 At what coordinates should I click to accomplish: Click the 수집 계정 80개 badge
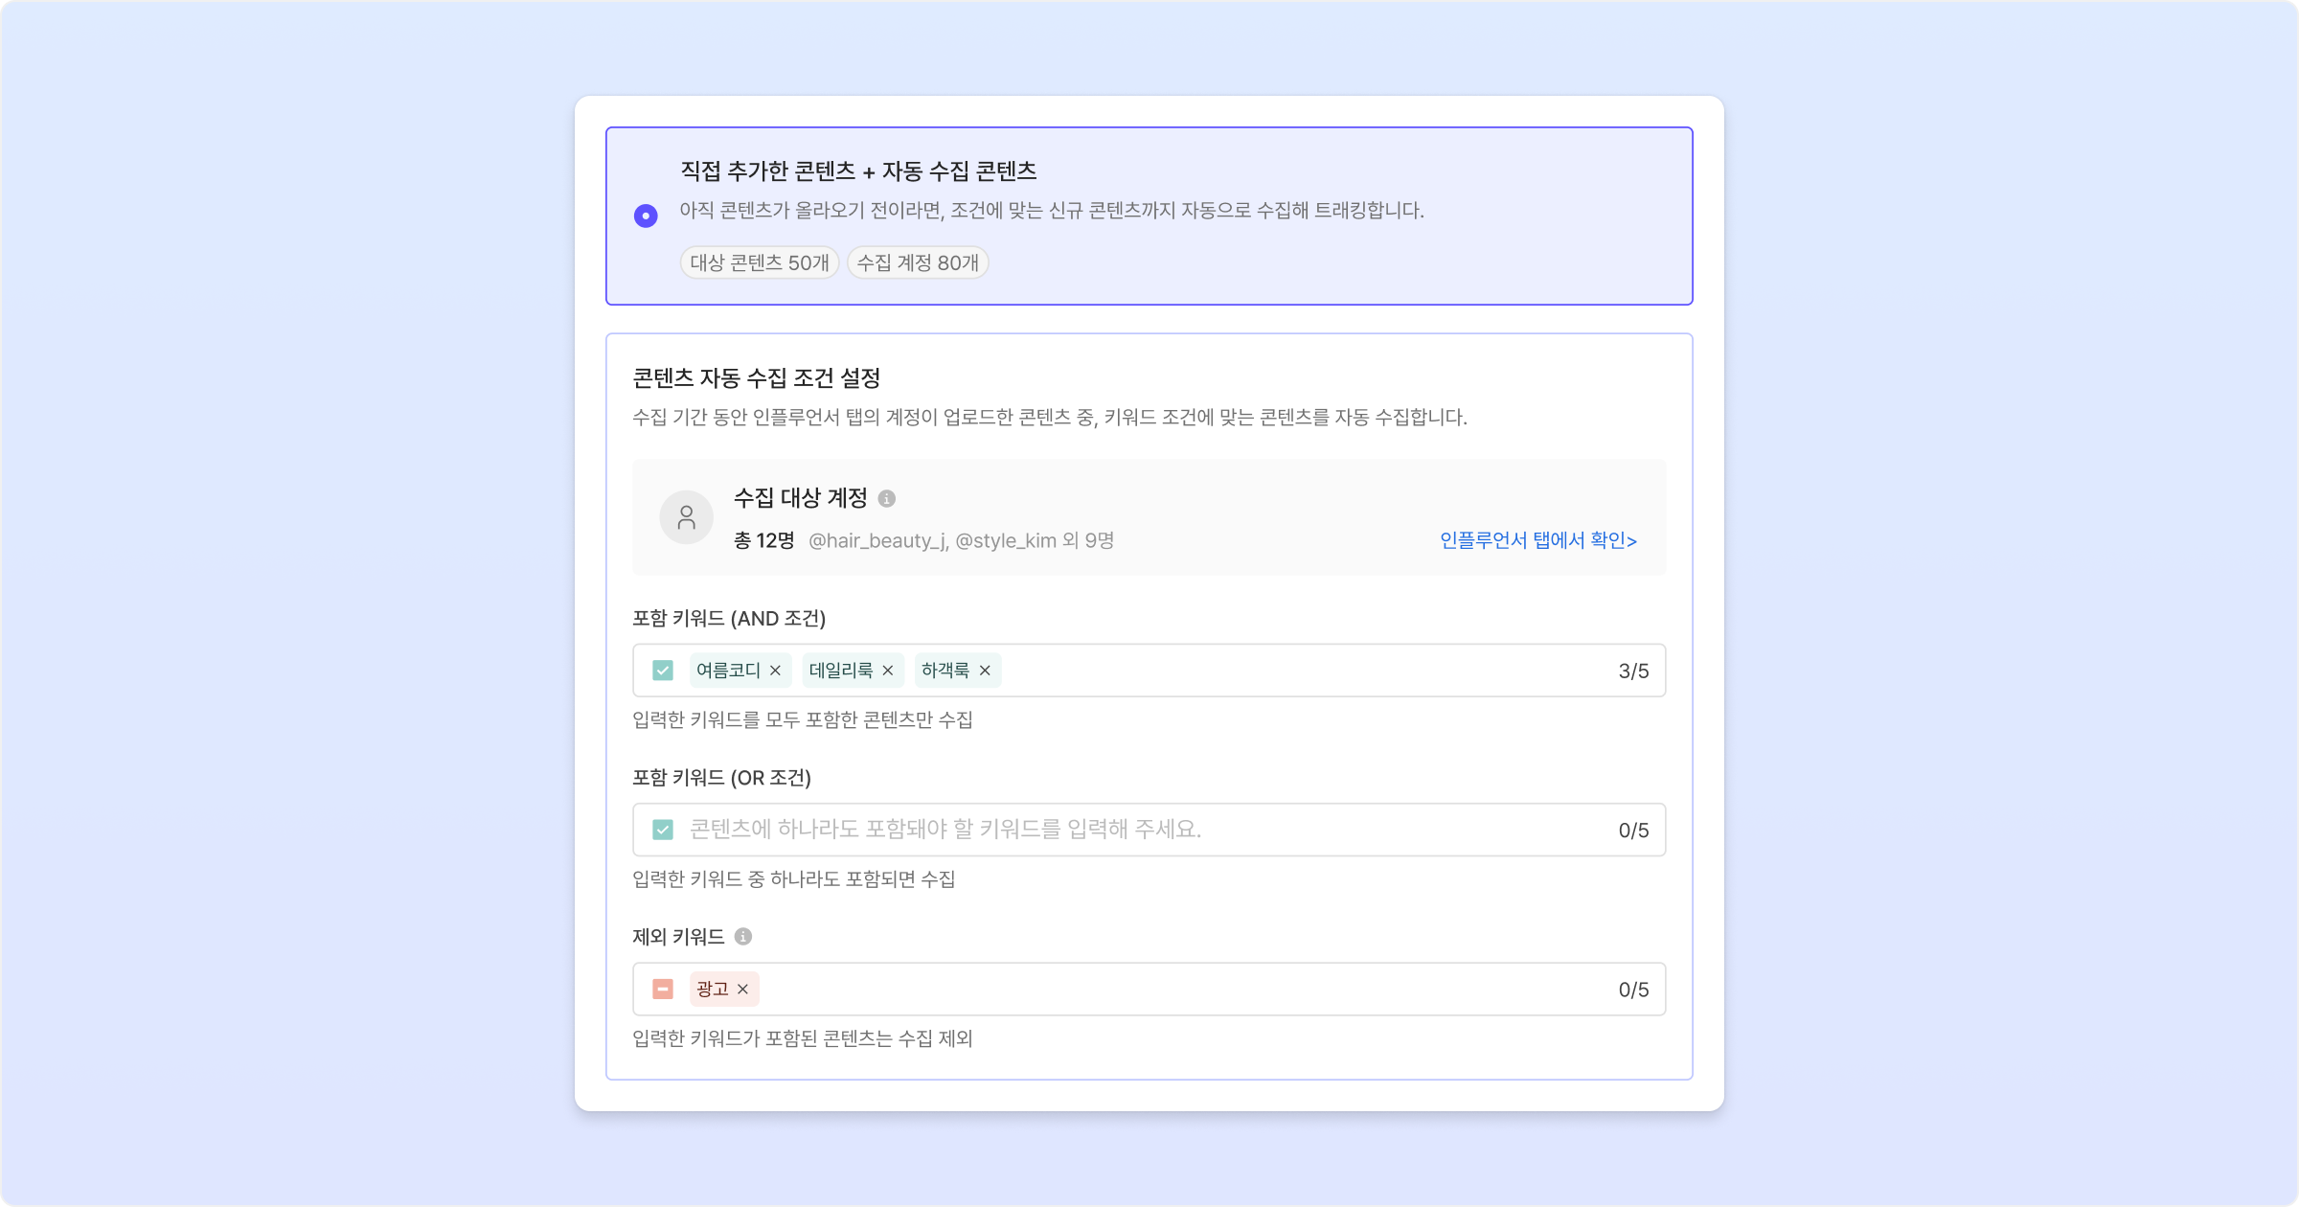point(918,262)
